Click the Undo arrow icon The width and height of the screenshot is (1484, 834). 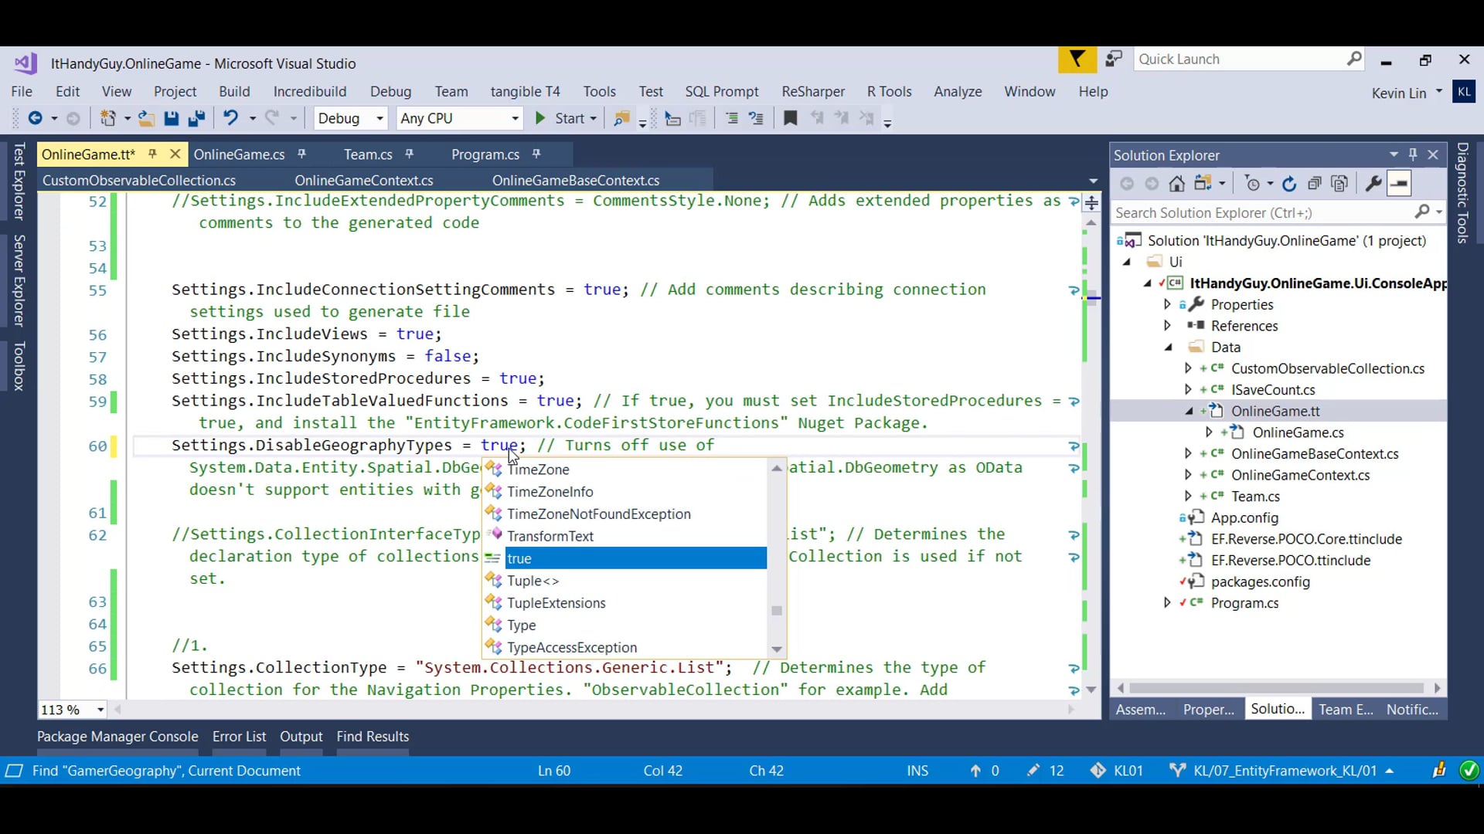[x=230, y=118]
